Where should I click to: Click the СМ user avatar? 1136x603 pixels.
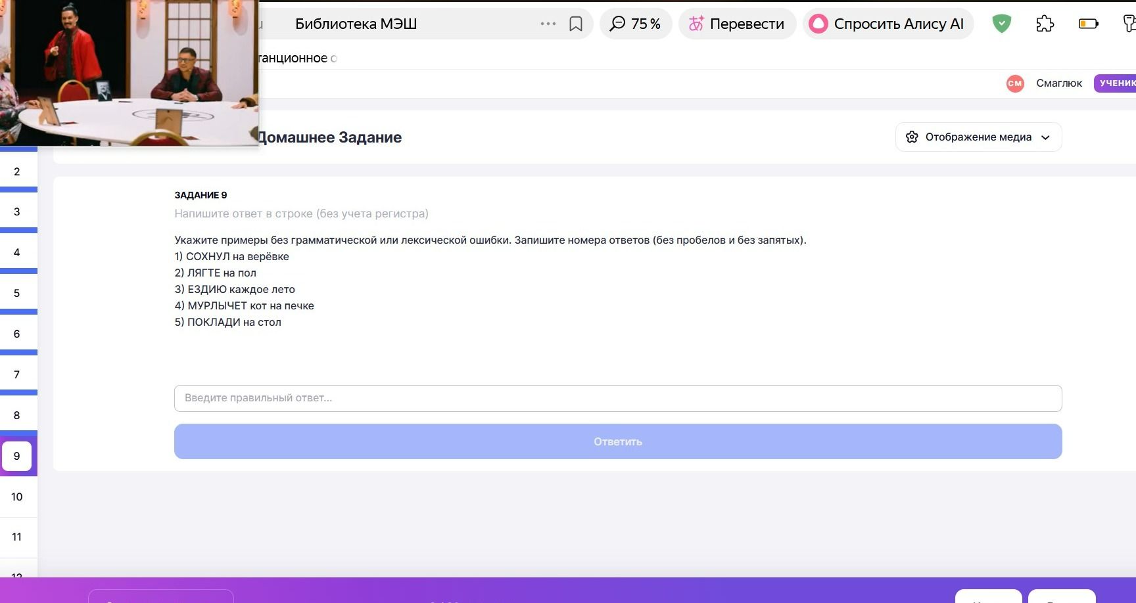coord(1015,83)
